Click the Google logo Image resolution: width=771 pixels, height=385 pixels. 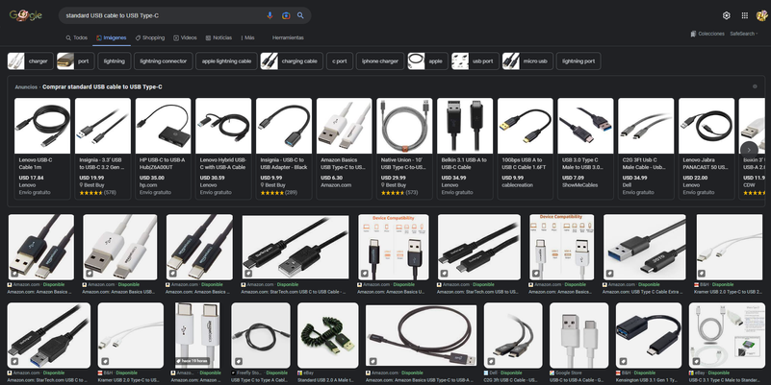point(26,15)
